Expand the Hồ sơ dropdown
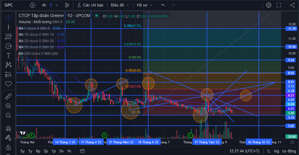The width and height of the screenshot is (299, 155). tap(145, 5)
